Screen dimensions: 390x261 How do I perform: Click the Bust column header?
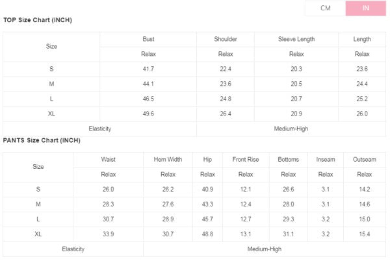(148, 39)
